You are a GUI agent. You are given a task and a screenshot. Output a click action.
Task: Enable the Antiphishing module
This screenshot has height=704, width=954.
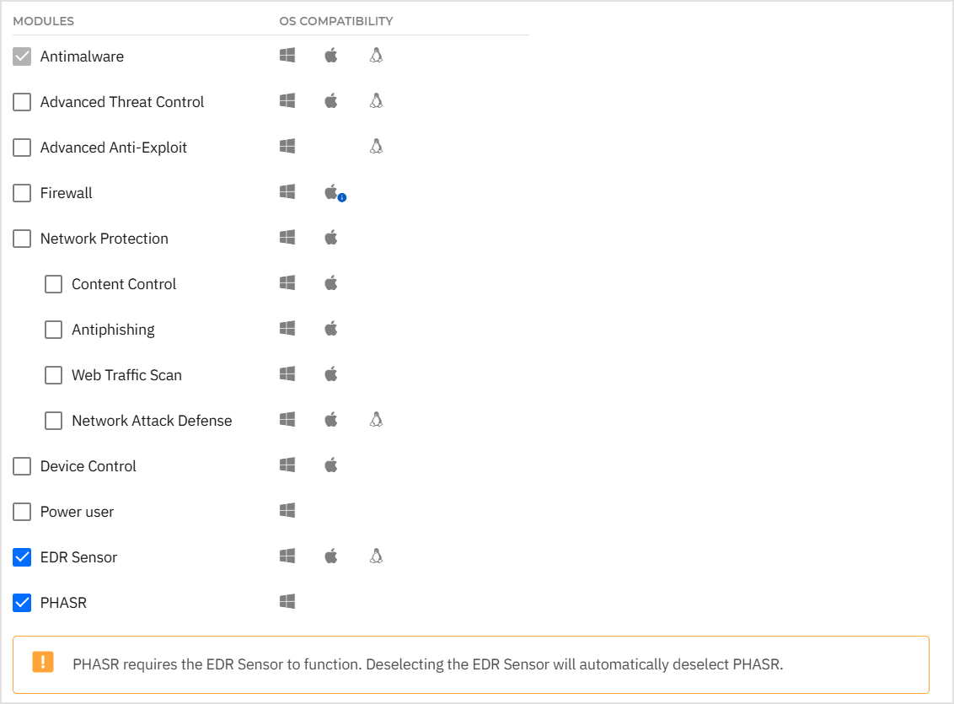pos(53,329)
